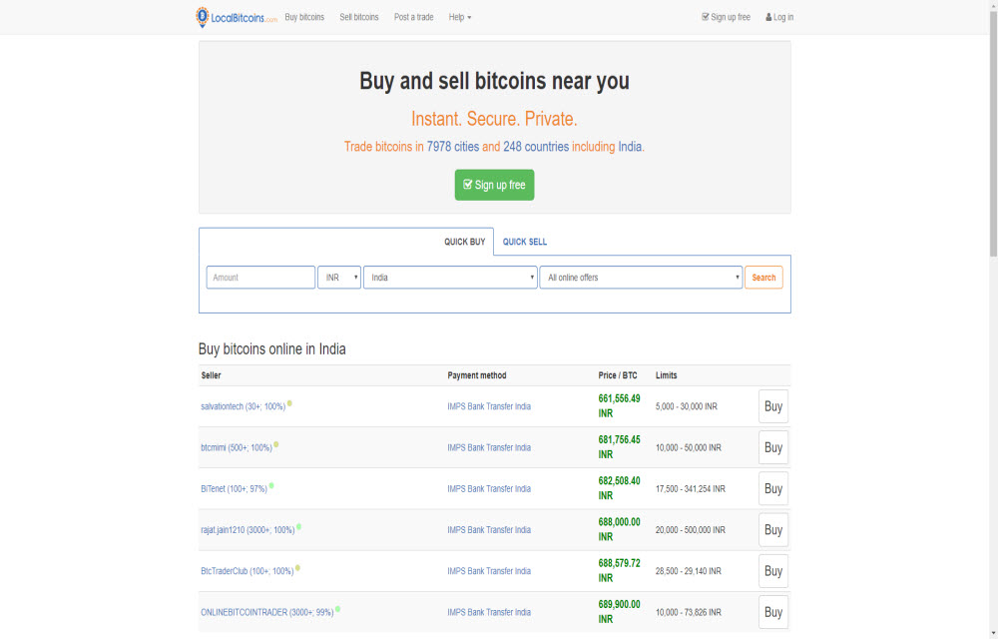The image size is (998, 639).
Task: Click Buy for the 688,000.00 INR offer
Action: click(x=773, y=530)
